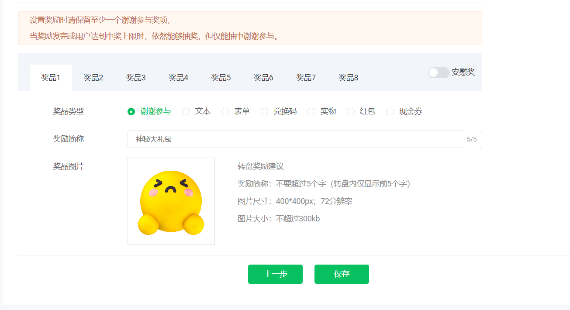Open the 奖品2 tab
Image resolution: width=570 pixels, height=310 pixels.
point(93,78)
